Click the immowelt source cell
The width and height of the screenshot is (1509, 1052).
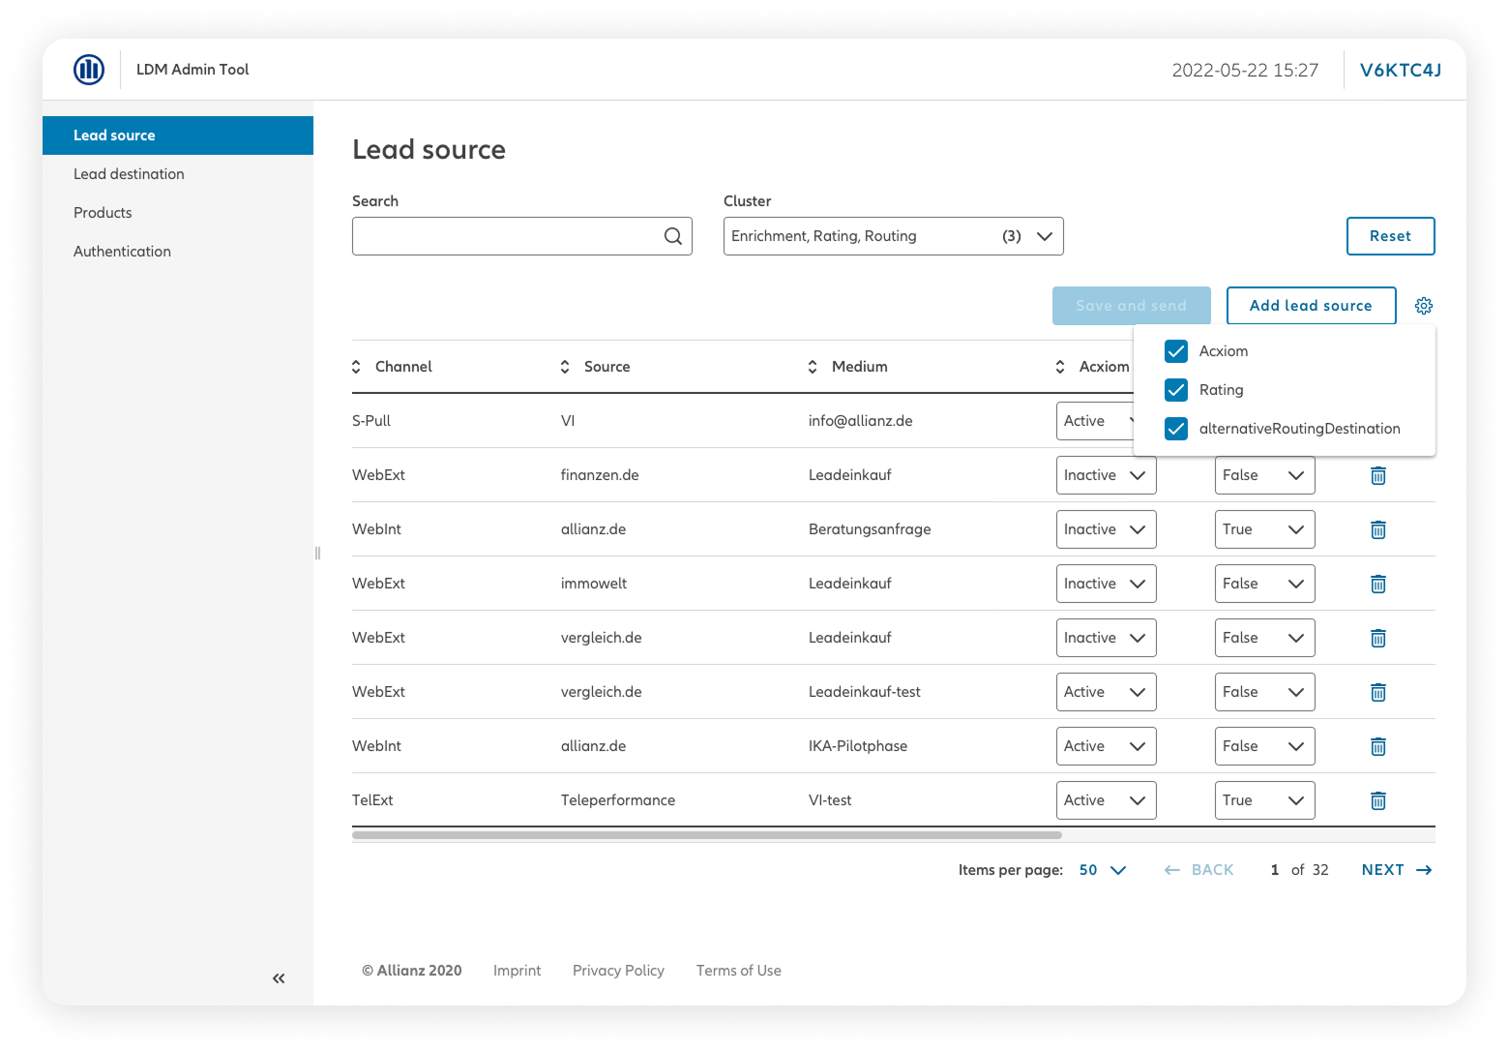coord(594,584)
